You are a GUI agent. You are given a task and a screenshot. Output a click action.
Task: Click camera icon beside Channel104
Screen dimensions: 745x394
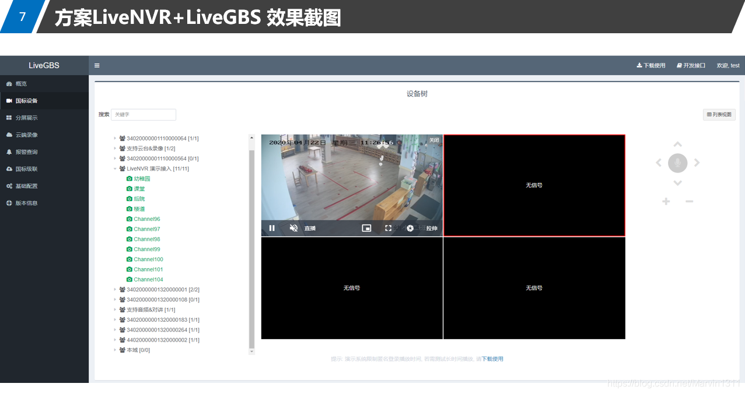pyautogui.click(x=129, y=280)
